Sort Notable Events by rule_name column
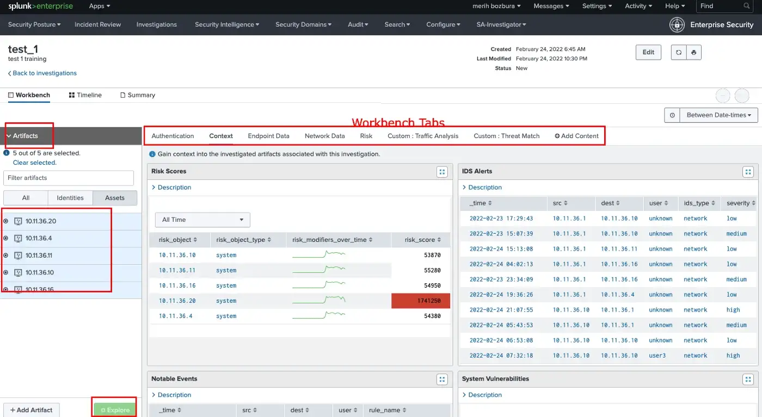 point(388,410)
